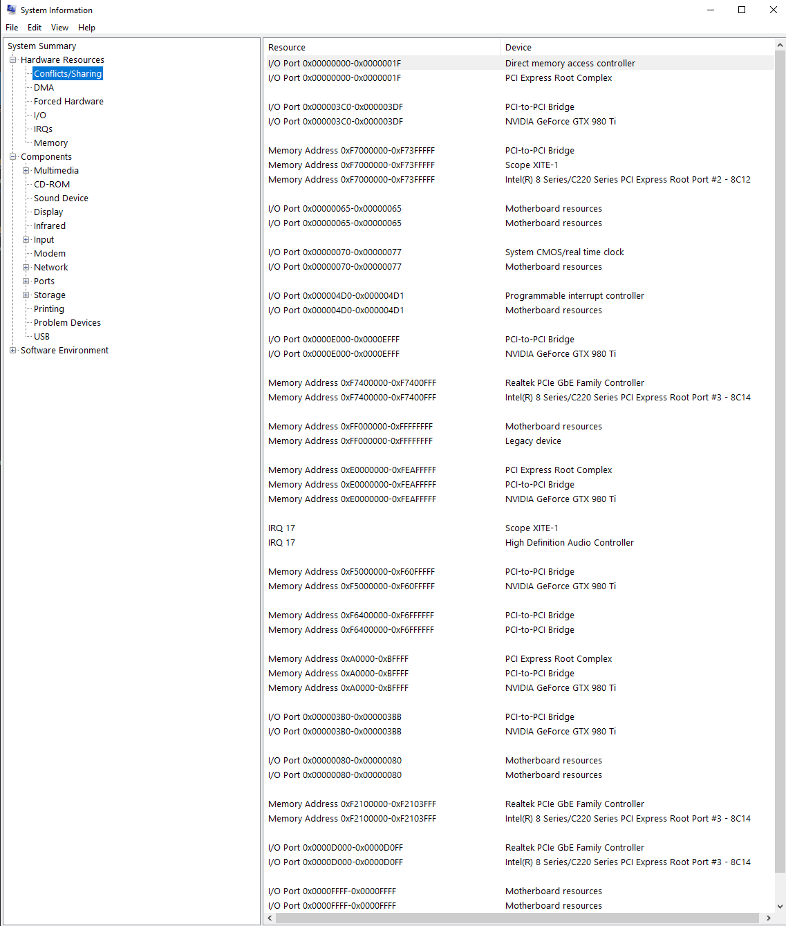Expand the Network category

tap(26, 268)
